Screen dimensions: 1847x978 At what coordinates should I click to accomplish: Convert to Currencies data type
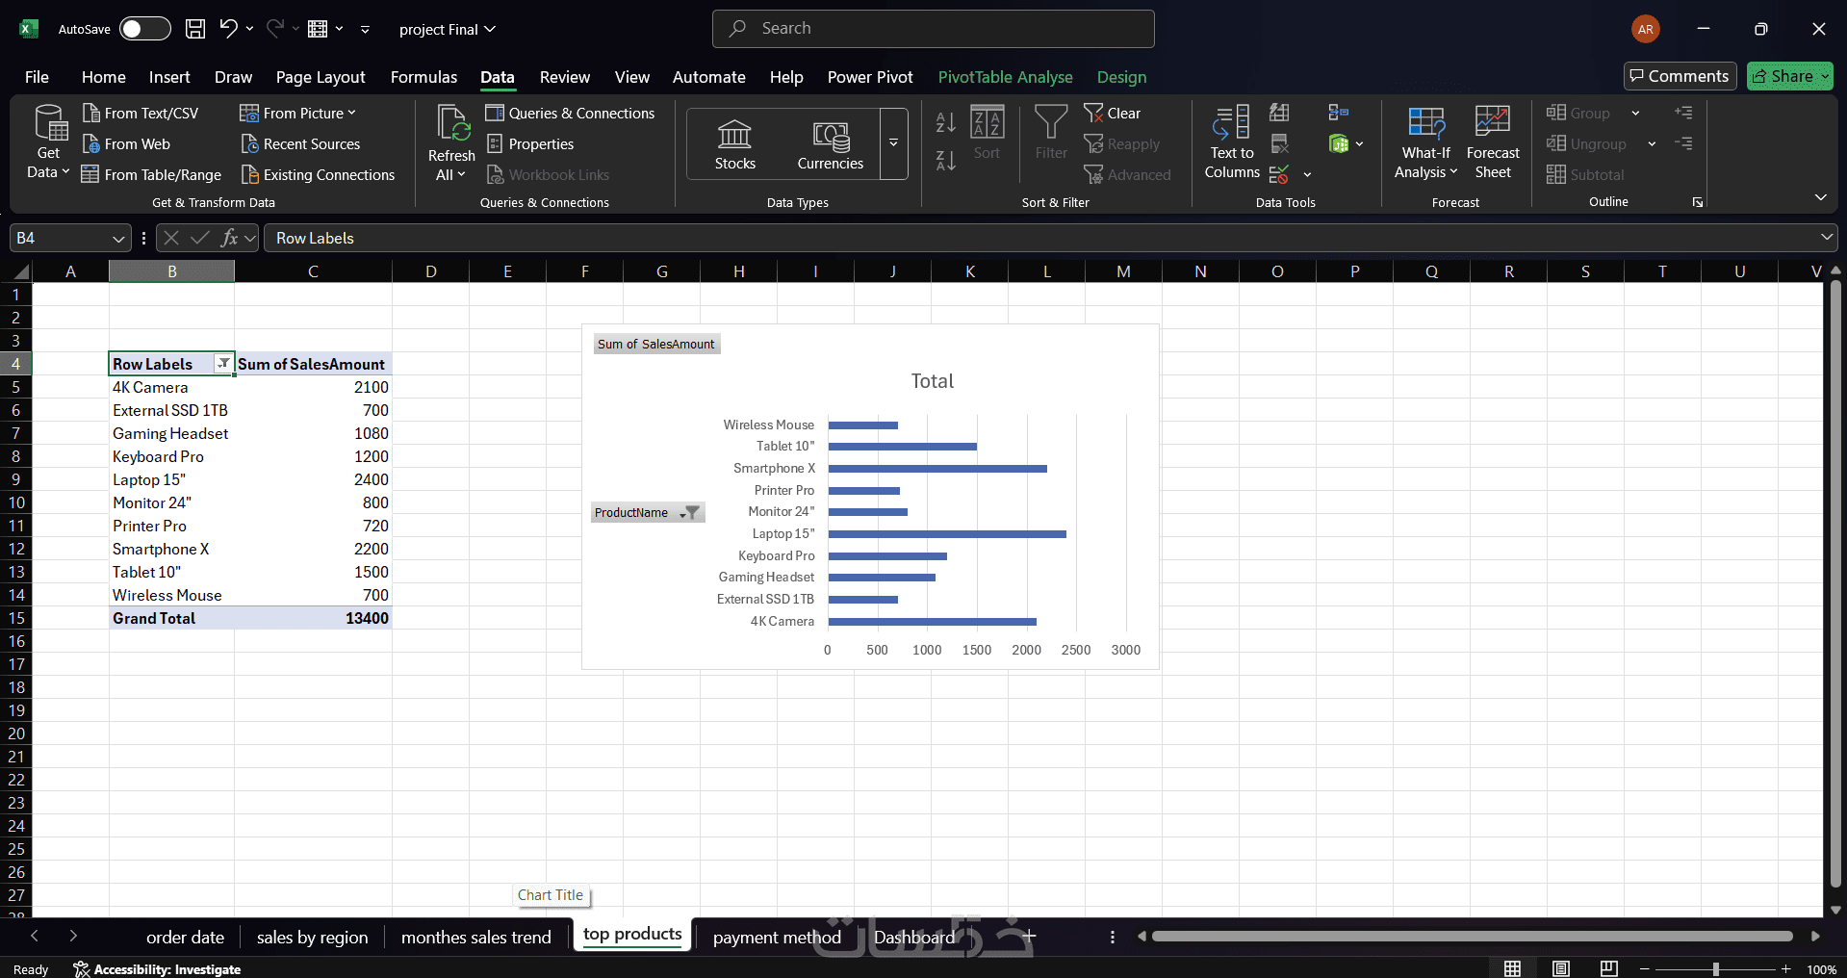click(831, 144)
